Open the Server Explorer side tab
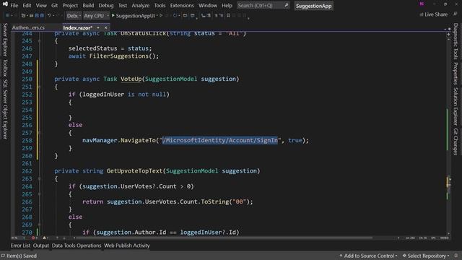462x260 pixels. (x=5, y=40)
